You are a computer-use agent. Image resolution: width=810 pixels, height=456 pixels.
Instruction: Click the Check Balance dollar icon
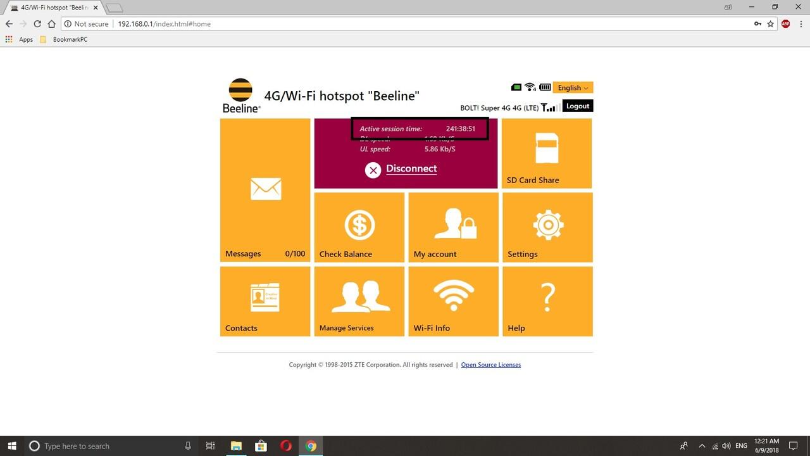click(x=359, y=225)
